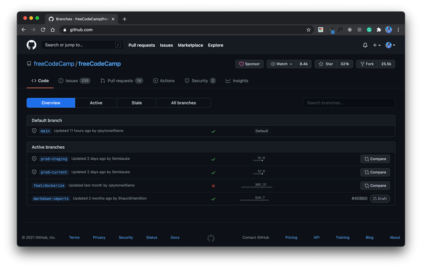Open the profile avatar menu
Screen dimensions: 422x269
point(389,45)
